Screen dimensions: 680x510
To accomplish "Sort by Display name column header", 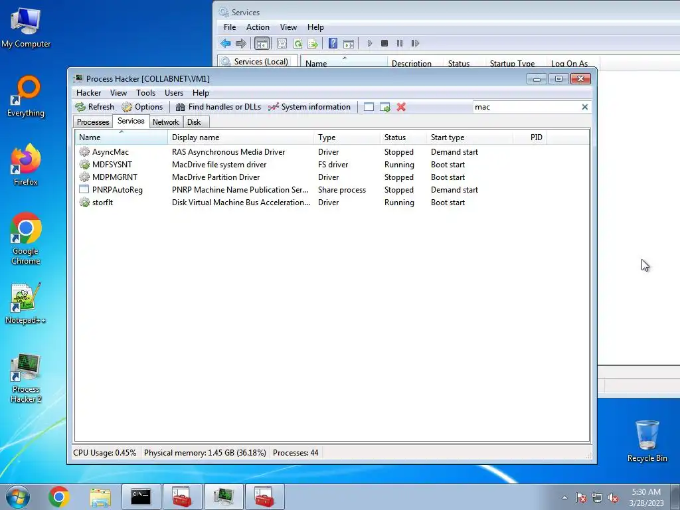I will click(x=240, y=137).
